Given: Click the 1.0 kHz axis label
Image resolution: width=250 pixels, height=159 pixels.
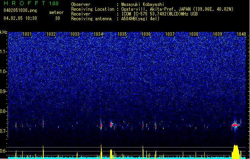Looking at the screenshot, I should coord(3,72).
